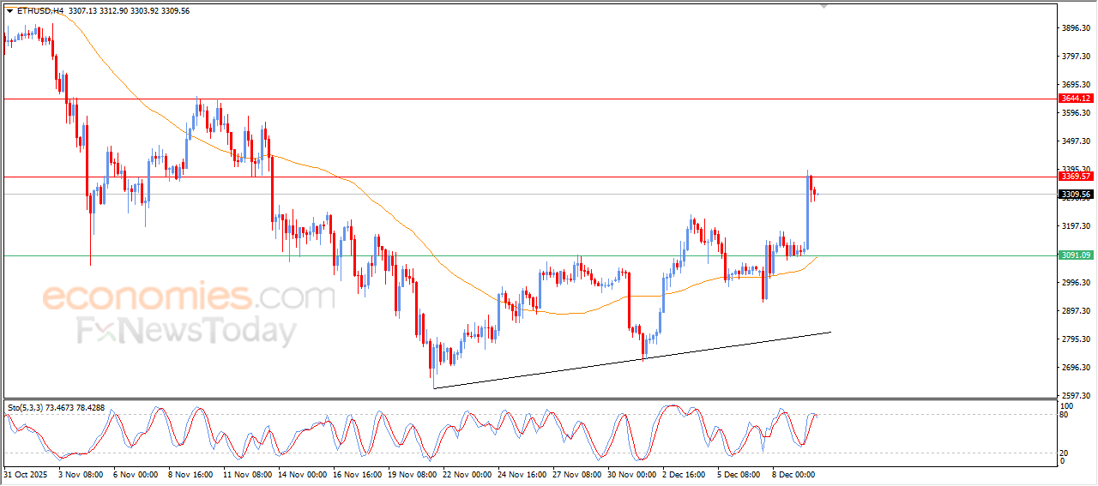Click the stochastic 80 level label
Screen dimensions: 1098x486
pyautogui.click(x=1065, y=415)
